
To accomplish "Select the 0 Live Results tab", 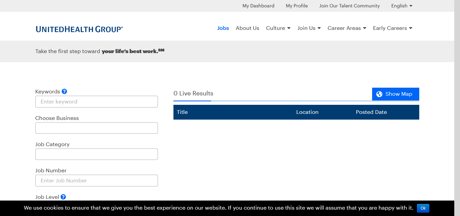I will click(193, 93).
